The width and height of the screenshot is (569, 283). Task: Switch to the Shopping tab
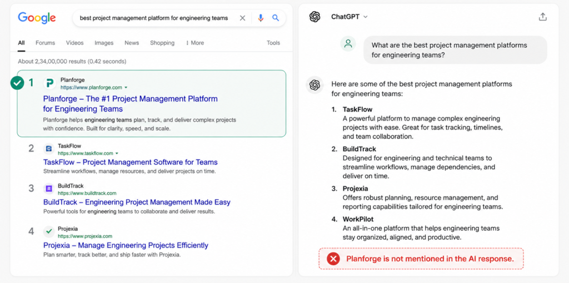click(162, 43)
